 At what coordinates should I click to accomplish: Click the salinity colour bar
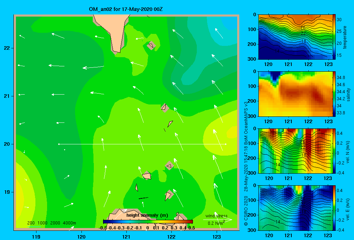tap(334, 94)
